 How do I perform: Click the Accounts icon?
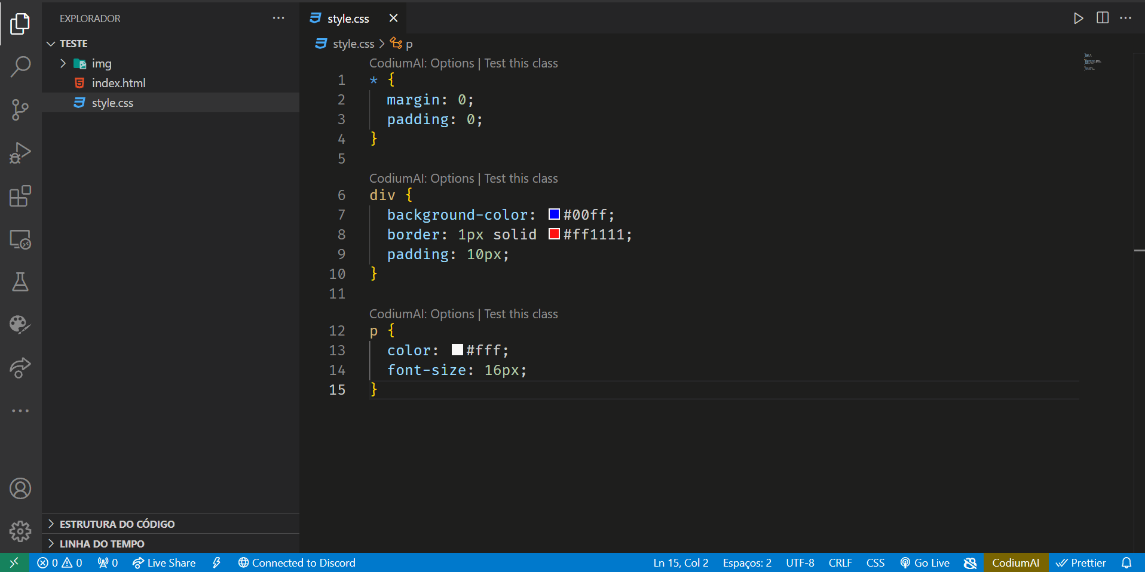[20, 488]
